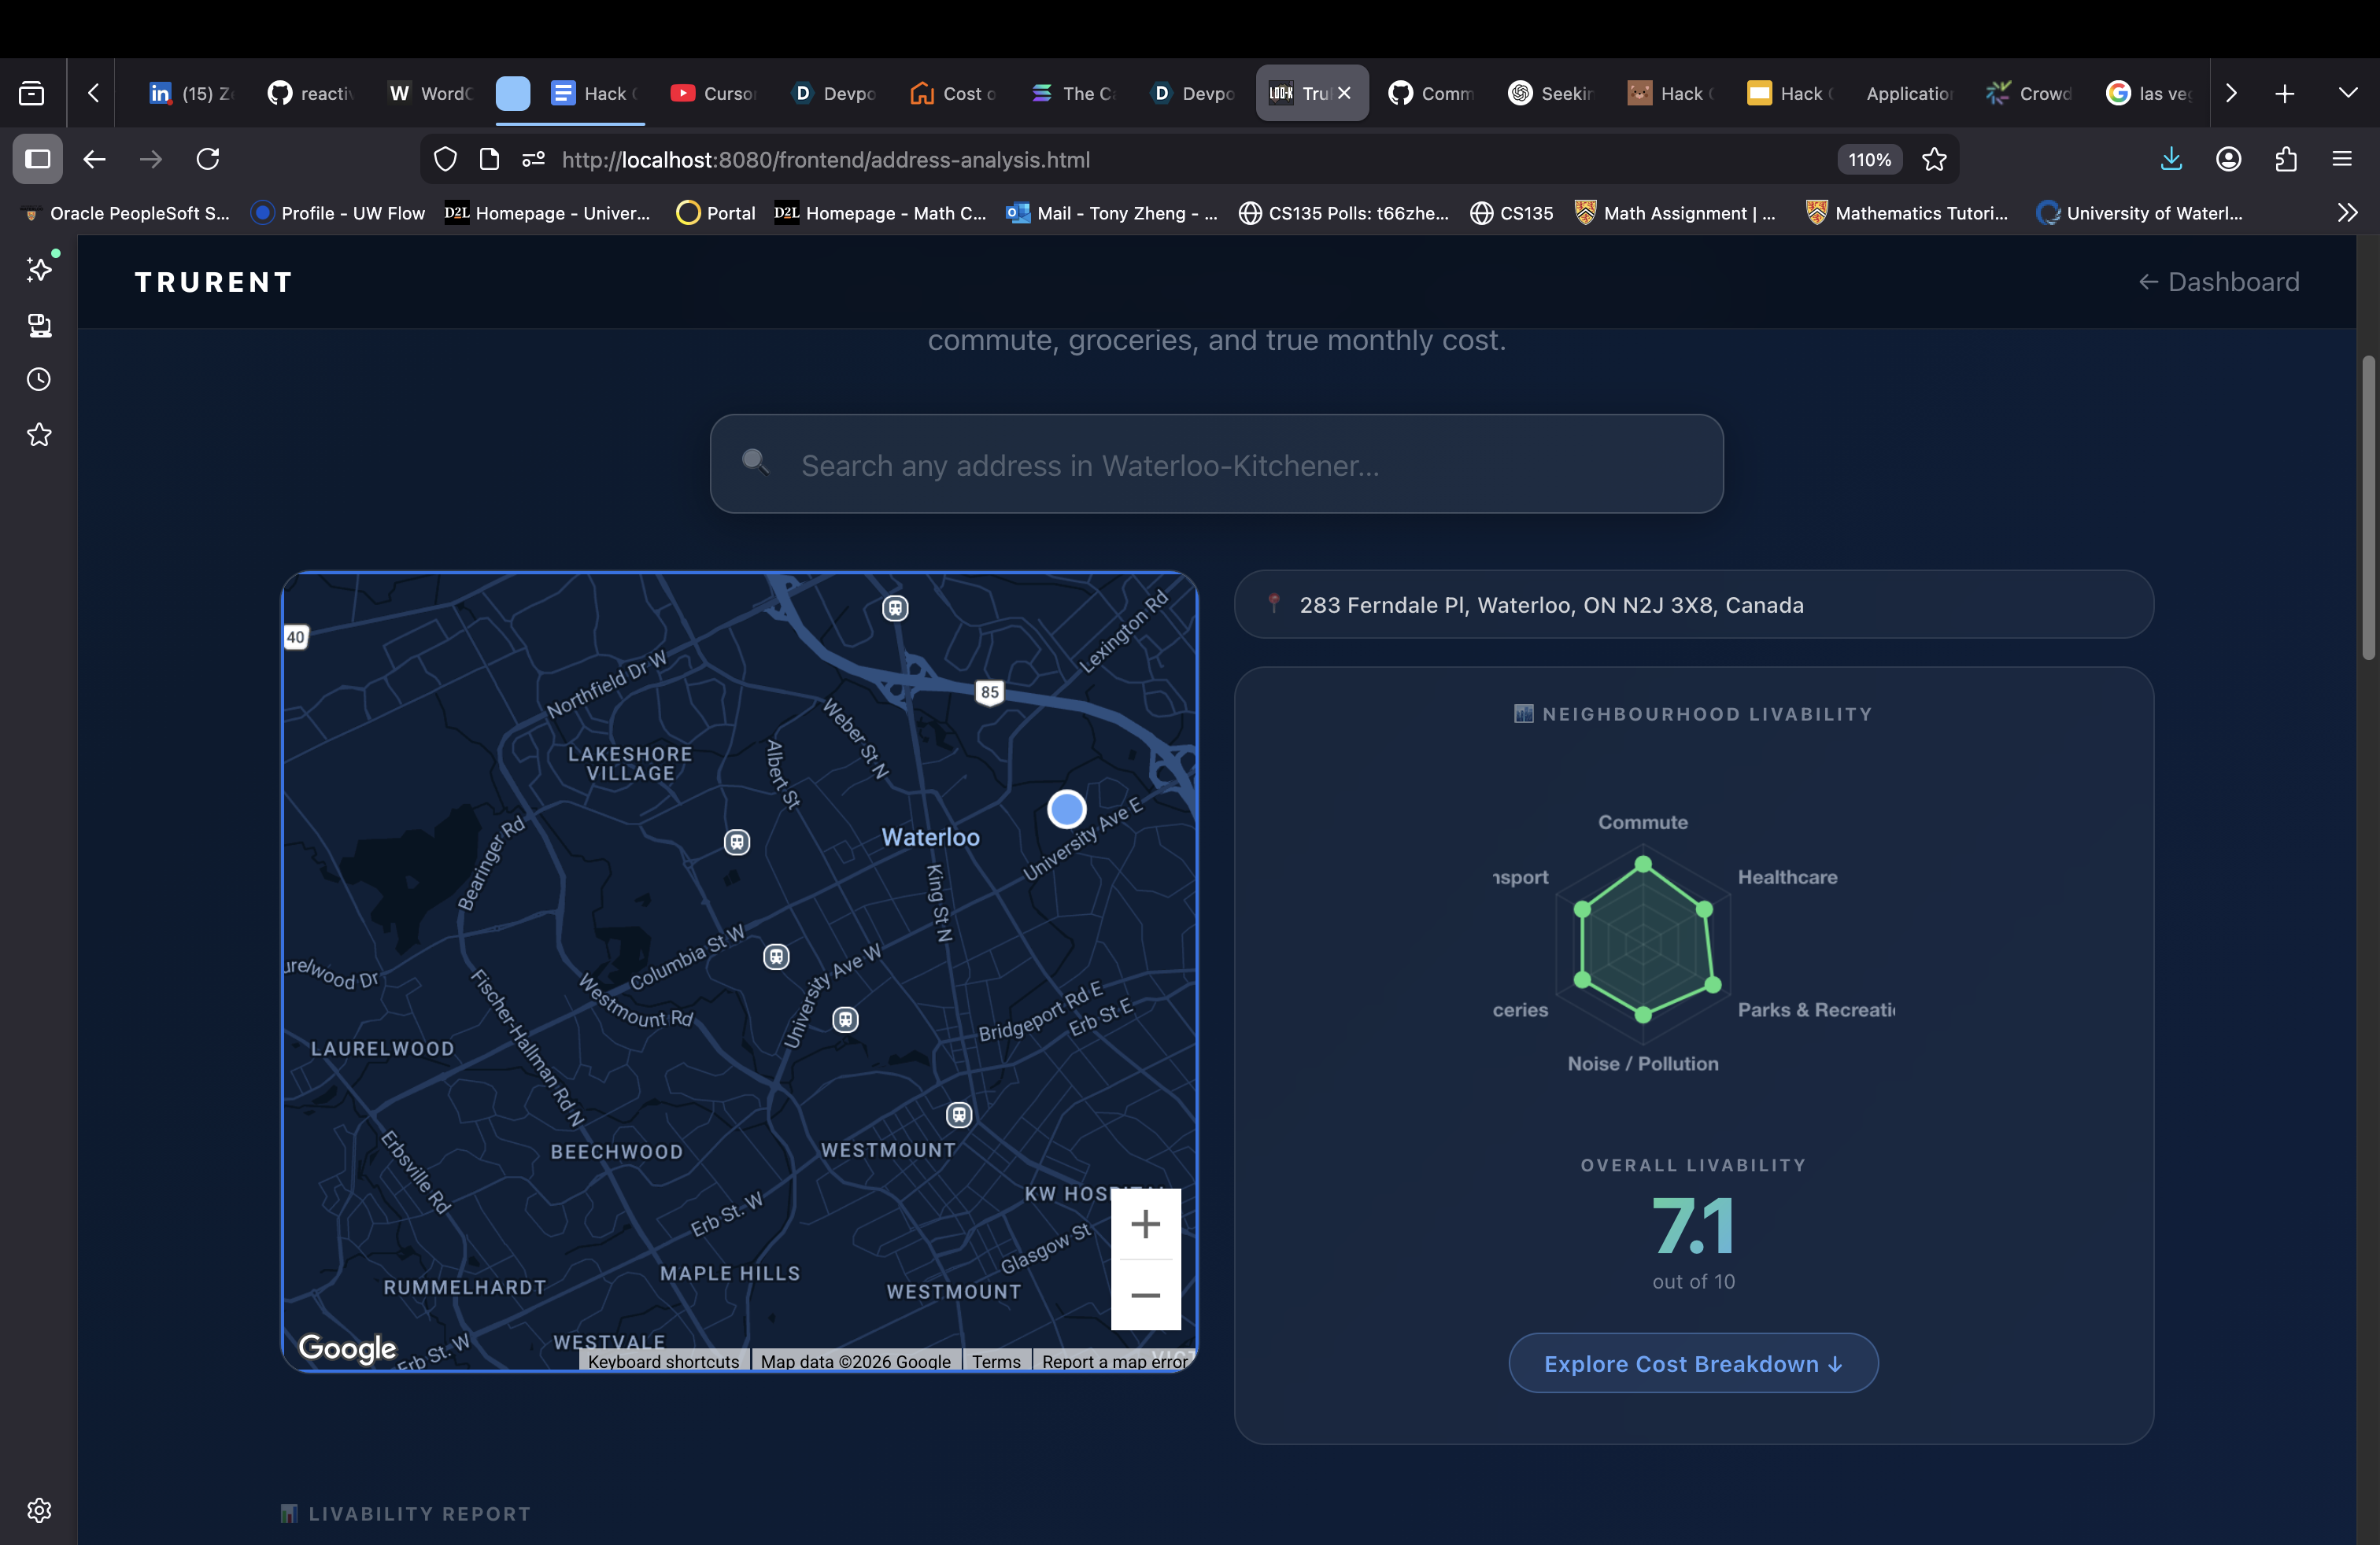Screen dimensions: 2380x1545
Task: Open the browser history sidebar clock icon
Action: click(x=39, y=380)
